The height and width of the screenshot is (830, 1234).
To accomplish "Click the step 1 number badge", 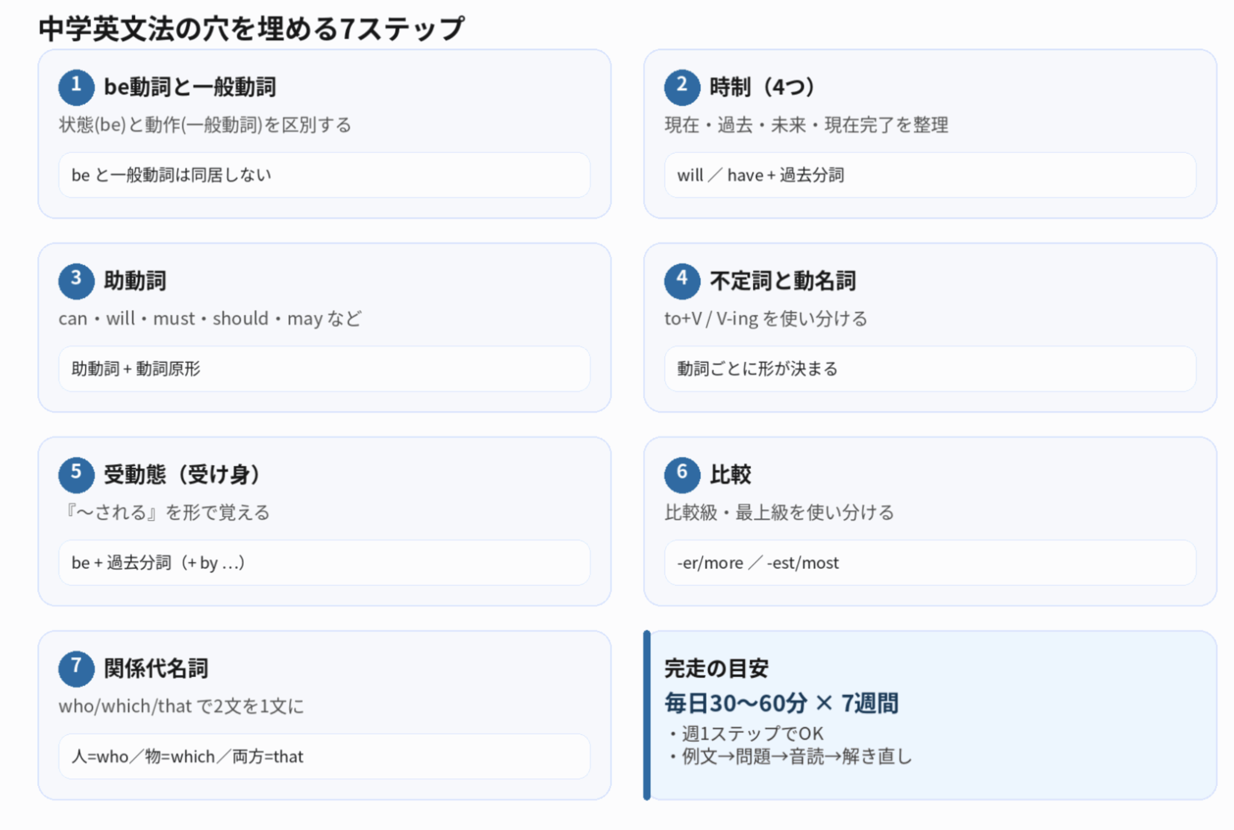I will pos(76,87).
